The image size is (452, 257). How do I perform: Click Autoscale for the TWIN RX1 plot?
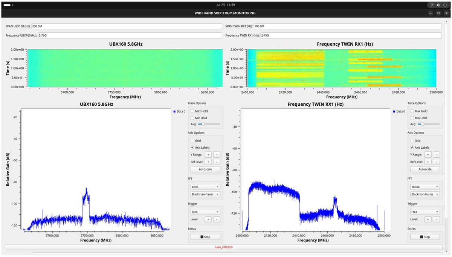point(425,169)
